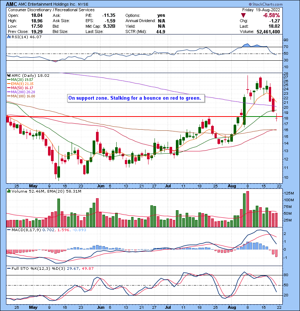This screenshot has width=300, height=311.
Task: Click the SCTR (Mid) value 44.9
Action: click(160, 31)
